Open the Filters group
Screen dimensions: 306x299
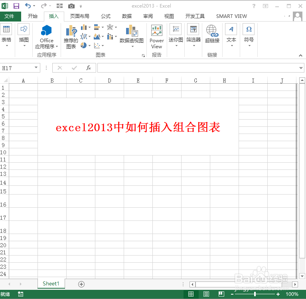click(x=193, y=35)
